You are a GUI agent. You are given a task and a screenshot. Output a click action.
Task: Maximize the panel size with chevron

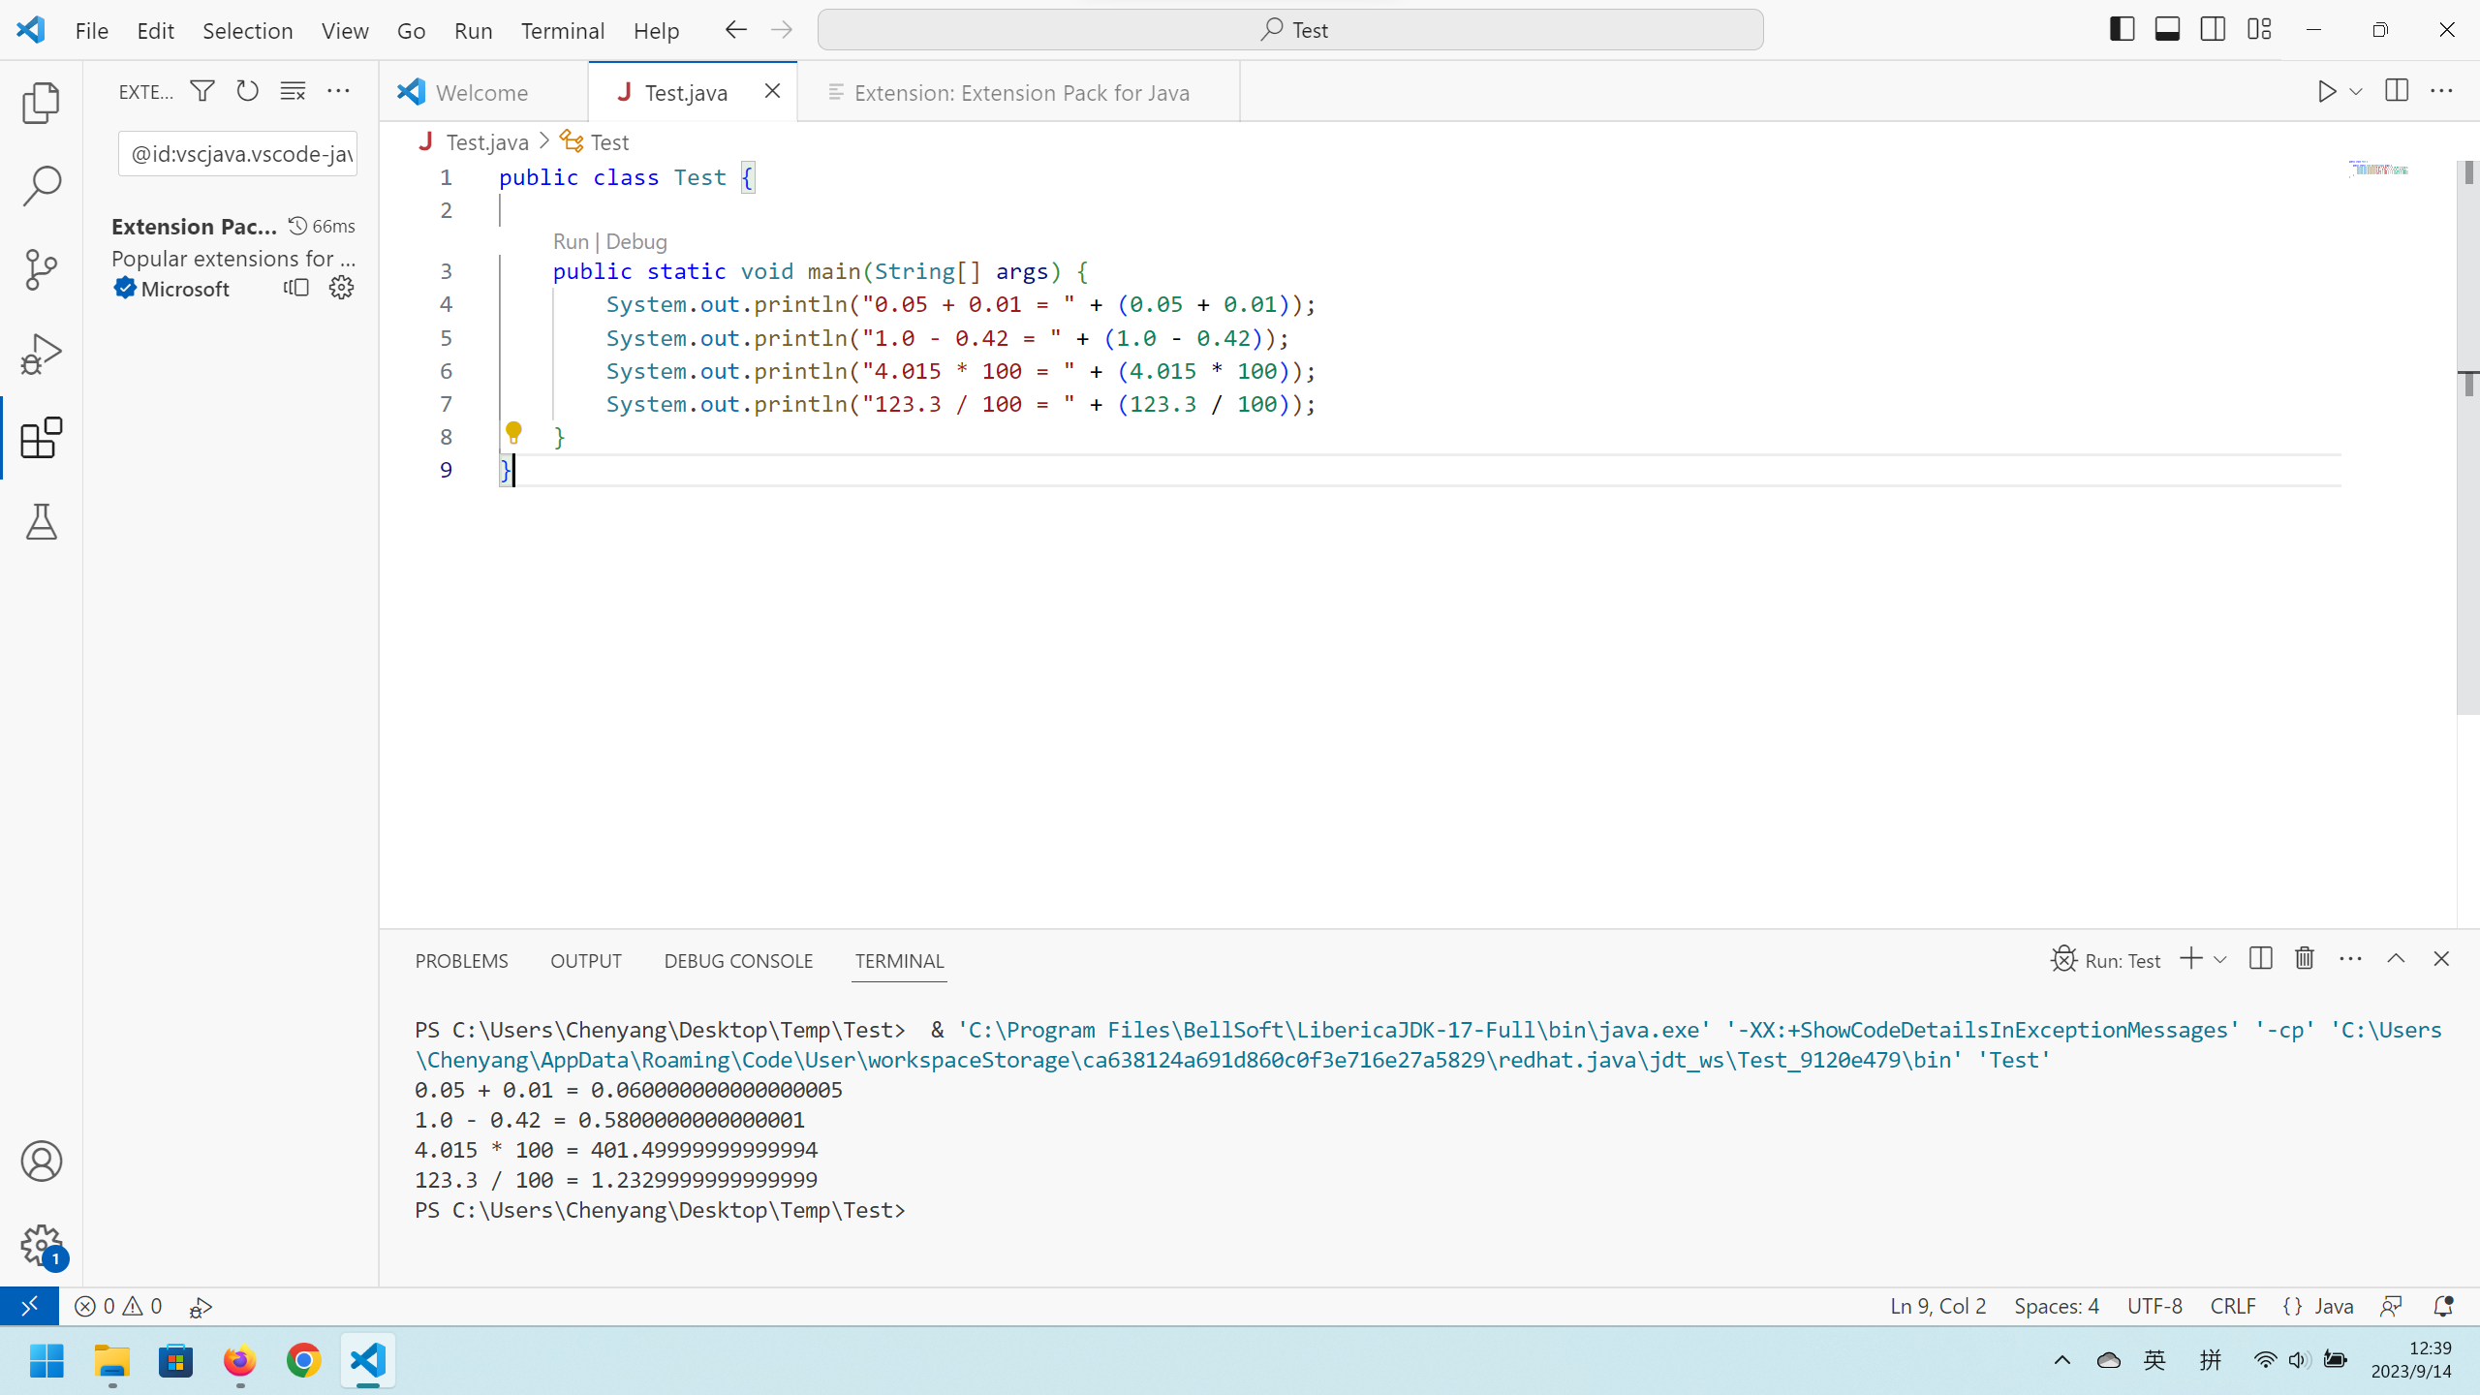[x=2396, y=959]
